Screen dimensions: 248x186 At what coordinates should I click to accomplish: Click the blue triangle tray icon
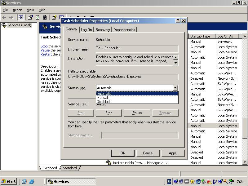pos(215,182)
